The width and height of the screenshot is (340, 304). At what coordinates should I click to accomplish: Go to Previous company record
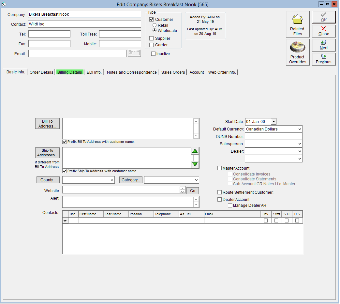coord(323,59)
